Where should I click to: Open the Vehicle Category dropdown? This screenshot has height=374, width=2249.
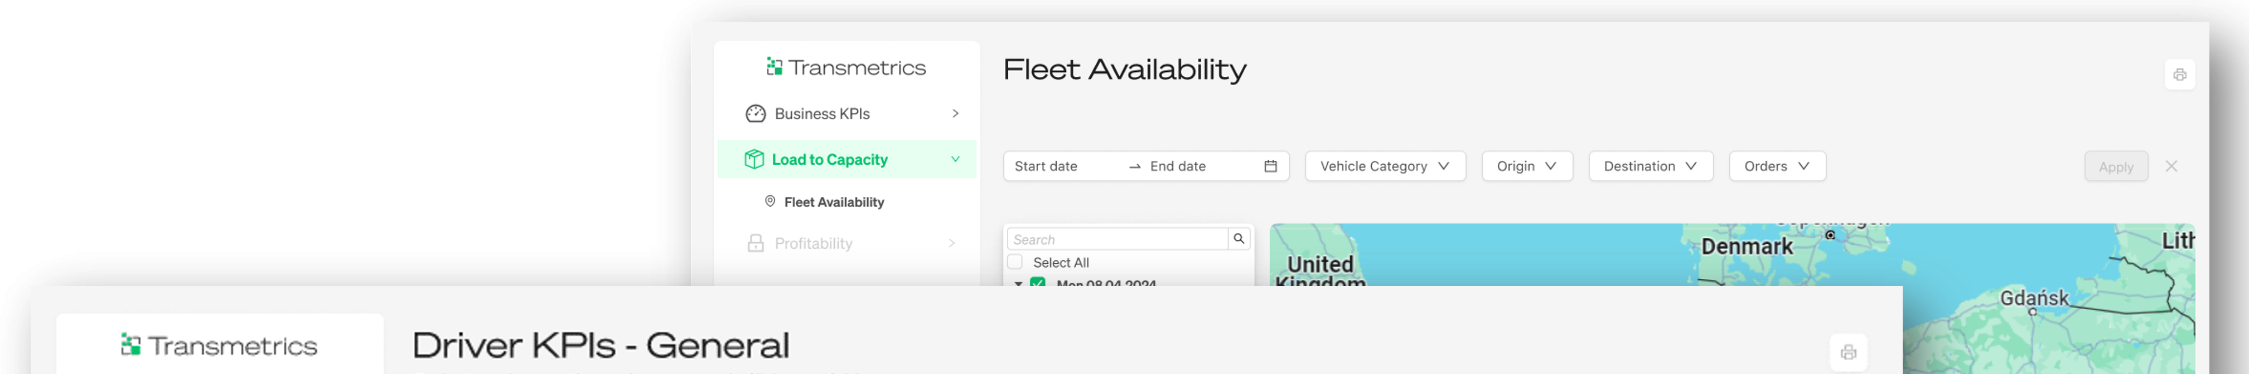[x=1385, y=166]
